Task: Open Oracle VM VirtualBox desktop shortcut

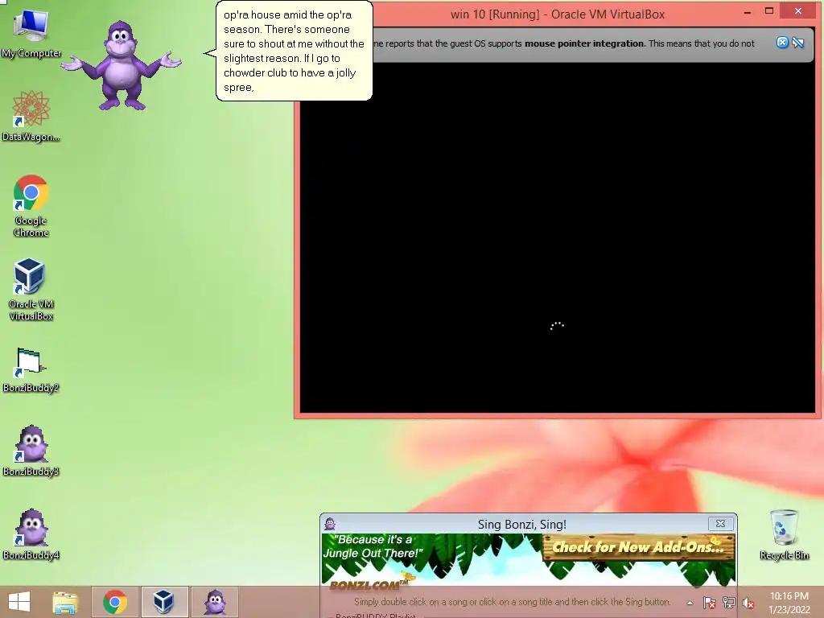Action: click(x=31, y=289)
